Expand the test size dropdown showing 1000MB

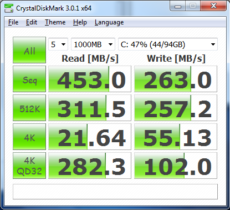(x=93, y=44)
